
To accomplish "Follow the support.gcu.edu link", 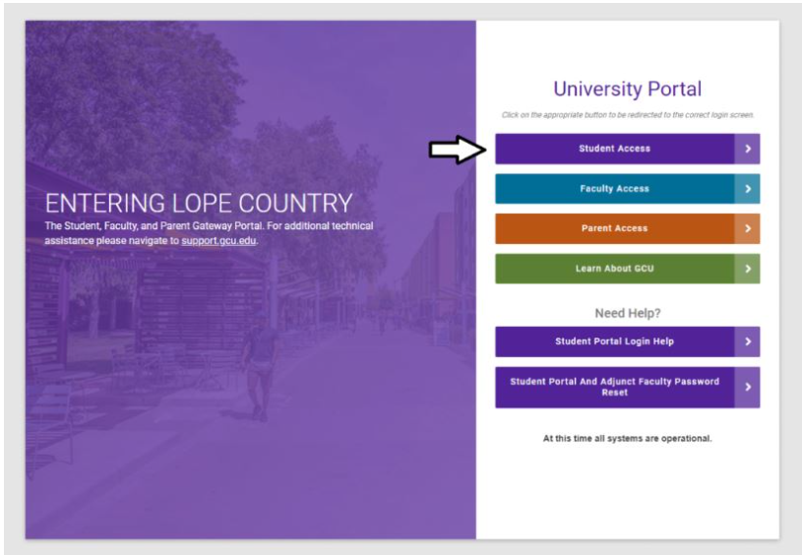I will point(218,240).
